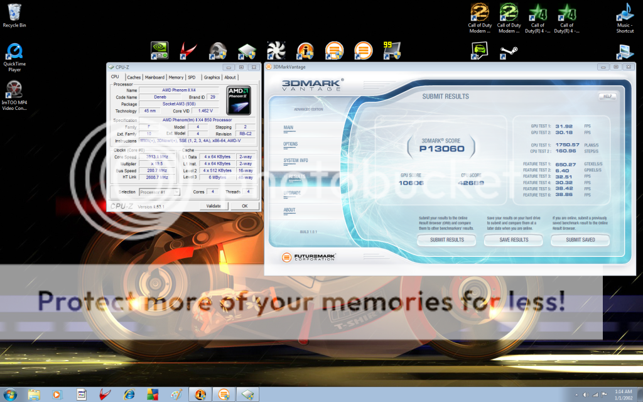
Task: Open the Recycle Bin desktop icon
Action: (14, 16)
